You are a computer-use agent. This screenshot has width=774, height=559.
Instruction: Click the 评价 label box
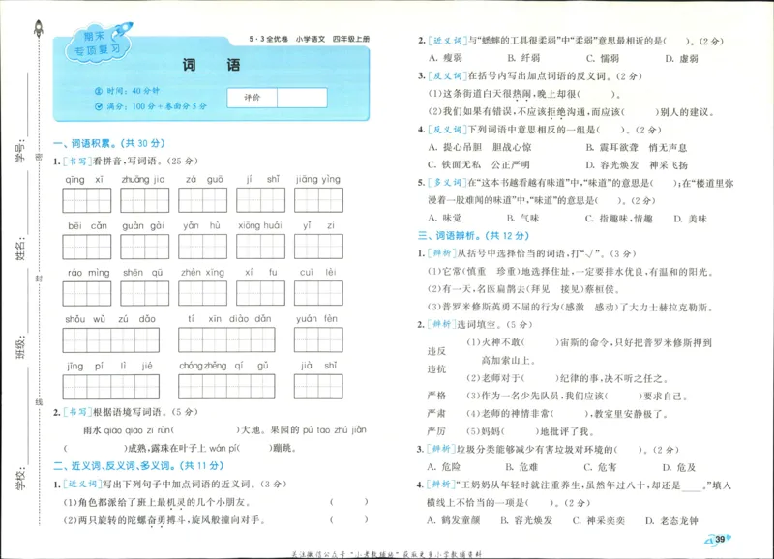click(x=253, y=98)
